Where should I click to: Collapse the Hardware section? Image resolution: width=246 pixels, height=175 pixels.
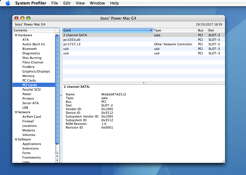pos(16,35)
